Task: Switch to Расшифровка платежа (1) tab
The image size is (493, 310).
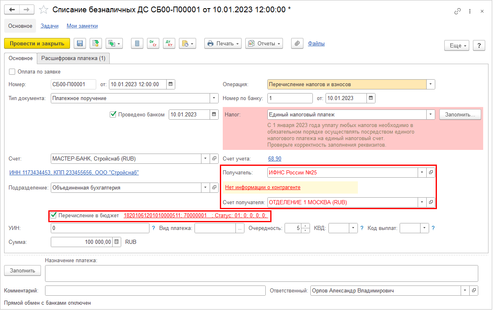Action: pyautogui.click(x=73, y=58)
